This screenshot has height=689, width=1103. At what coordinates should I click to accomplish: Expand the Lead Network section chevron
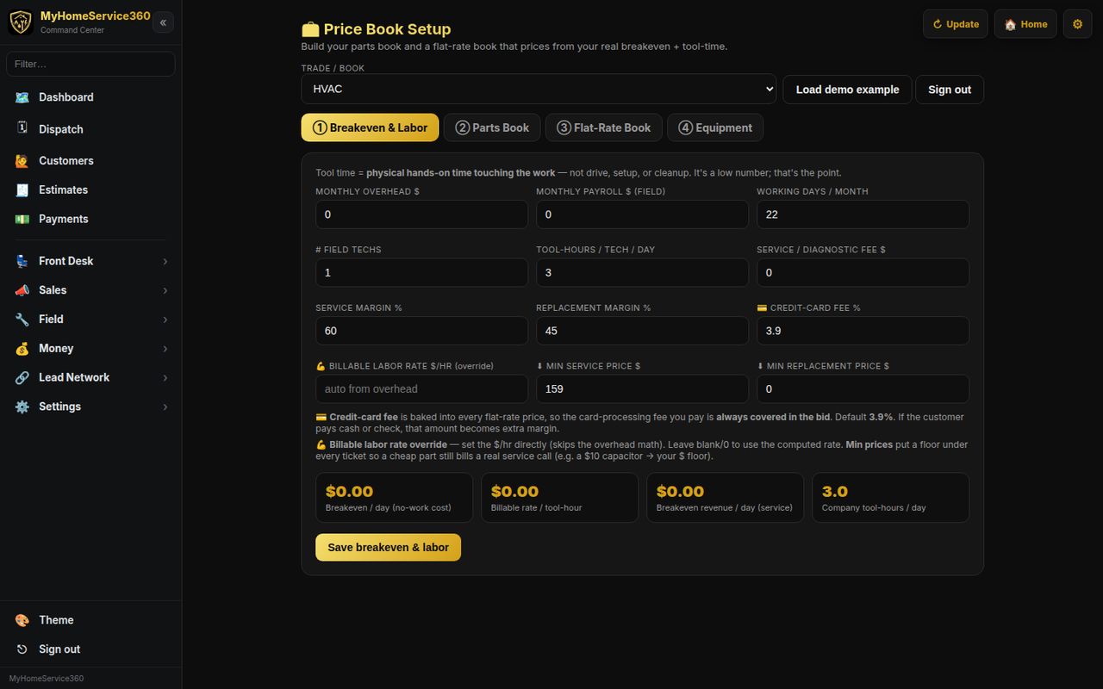[x=165, y=378]
